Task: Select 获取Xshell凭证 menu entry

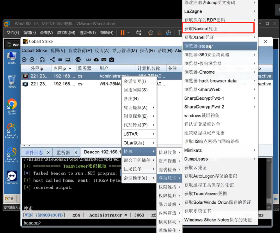Action: pyautogui.click(x=220, y=37)
